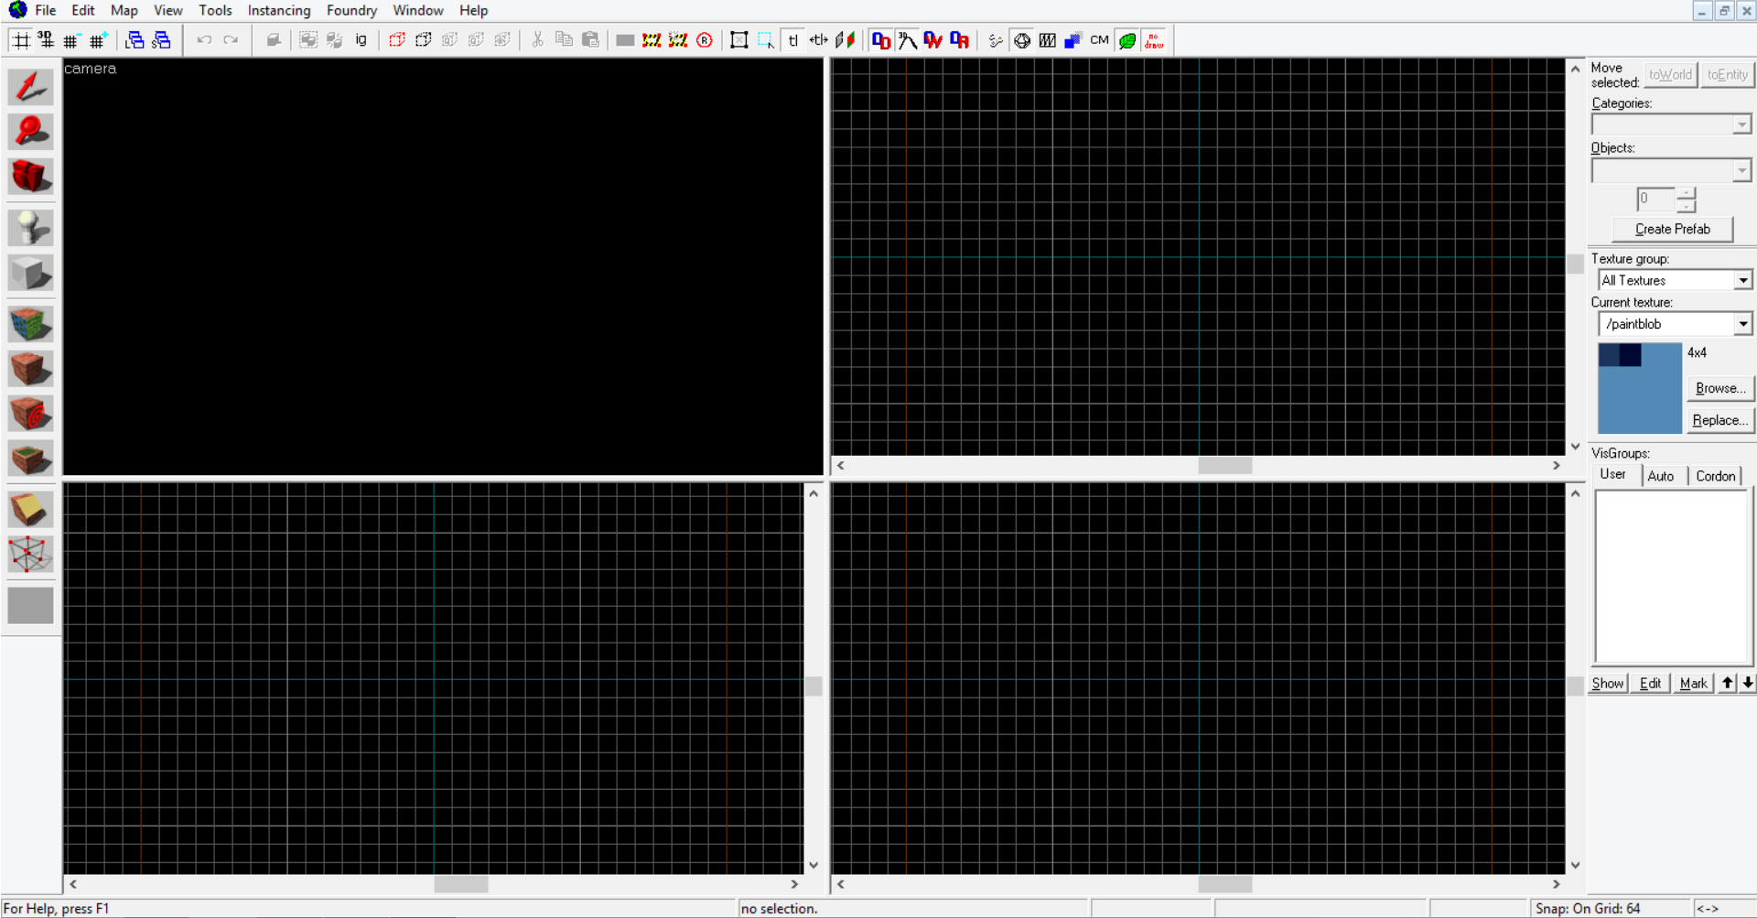Click the apply current texture brick cube
The width and height of the screenshot is (1757, 918).
[x=30, y=369]
